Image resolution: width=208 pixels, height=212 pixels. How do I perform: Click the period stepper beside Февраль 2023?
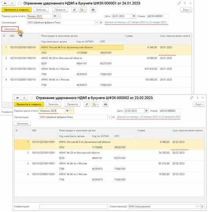pyautogui.click(x=72, y=111)
